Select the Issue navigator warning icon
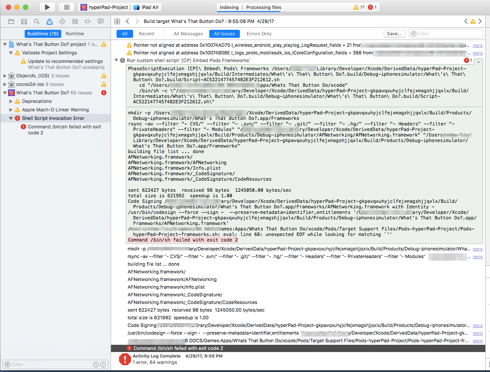Screen dimensions: 490x372 pos(49,21)
